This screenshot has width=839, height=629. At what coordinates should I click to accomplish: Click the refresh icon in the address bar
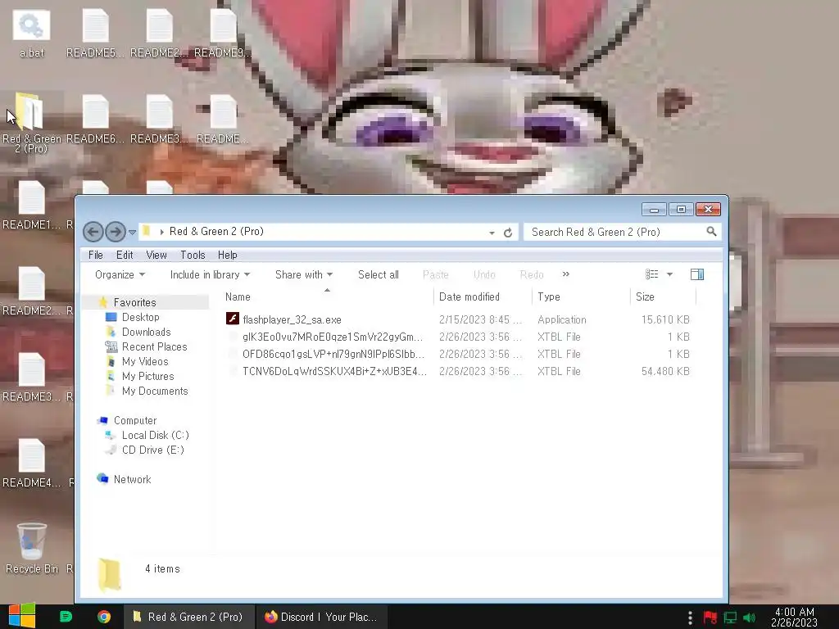tap(508, 233)
